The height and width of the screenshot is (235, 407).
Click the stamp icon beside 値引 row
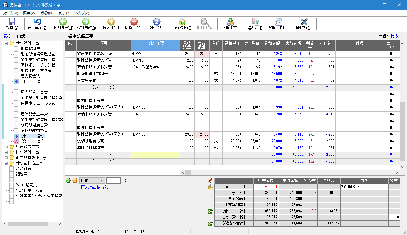(x=211, y=187)
